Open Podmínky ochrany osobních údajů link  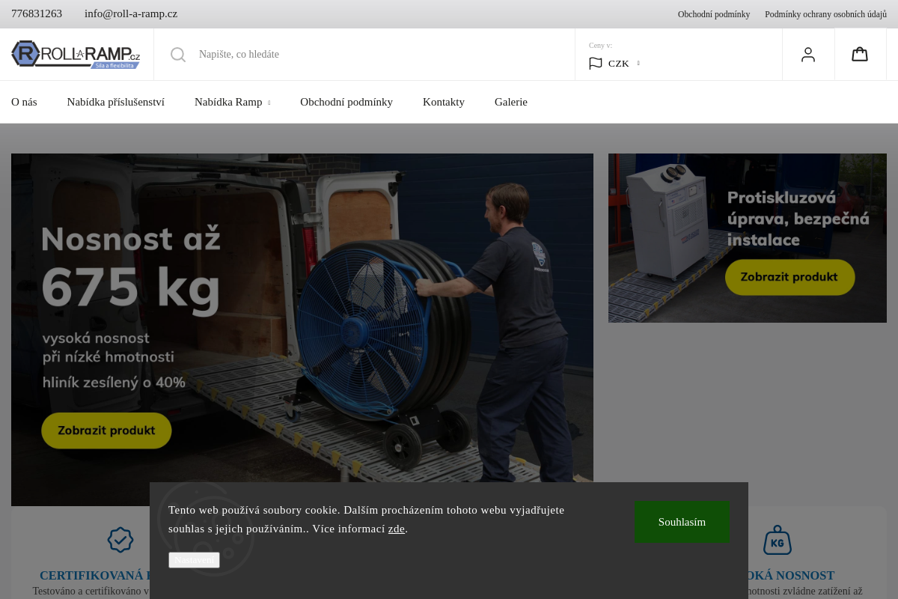(x=825, y=14)
